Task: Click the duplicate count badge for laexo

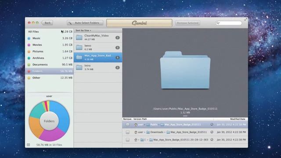Action: (x=117, y=48)
